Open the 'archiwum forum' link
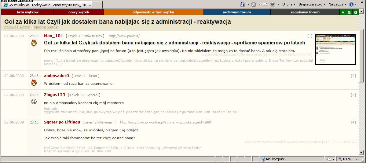 236,12
